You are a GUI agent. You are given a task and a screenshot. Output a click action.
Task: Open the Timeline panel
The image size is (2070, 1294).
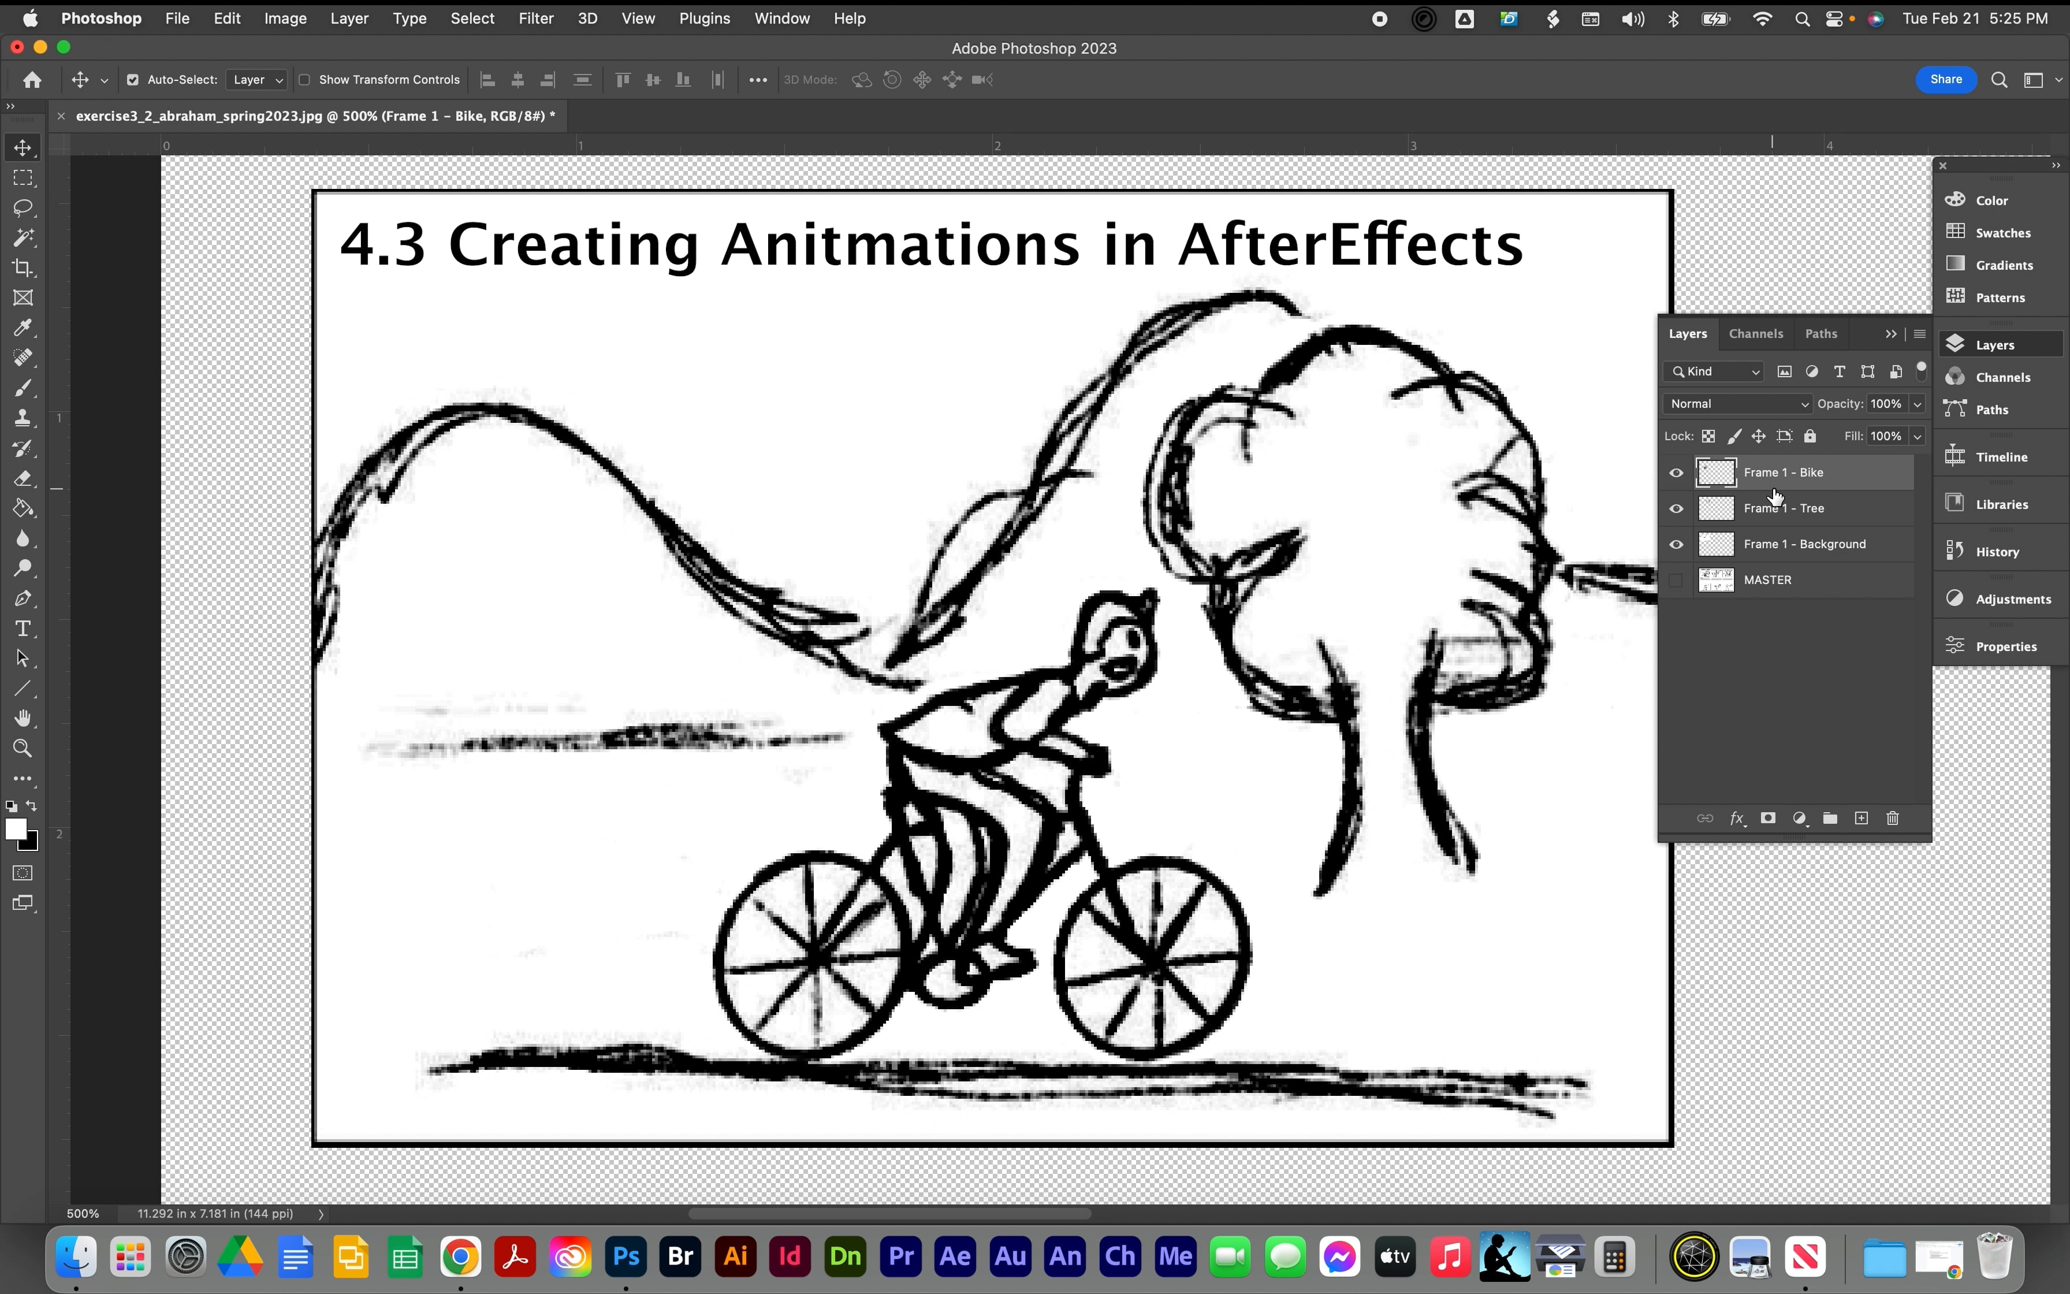[x=2001, y=457]
